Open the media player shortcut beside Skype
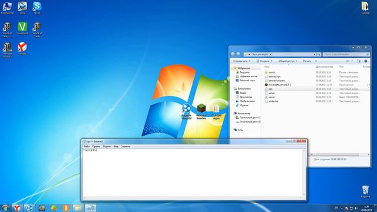The width and height of the screenshot is (377, 212). coord(22,8)
